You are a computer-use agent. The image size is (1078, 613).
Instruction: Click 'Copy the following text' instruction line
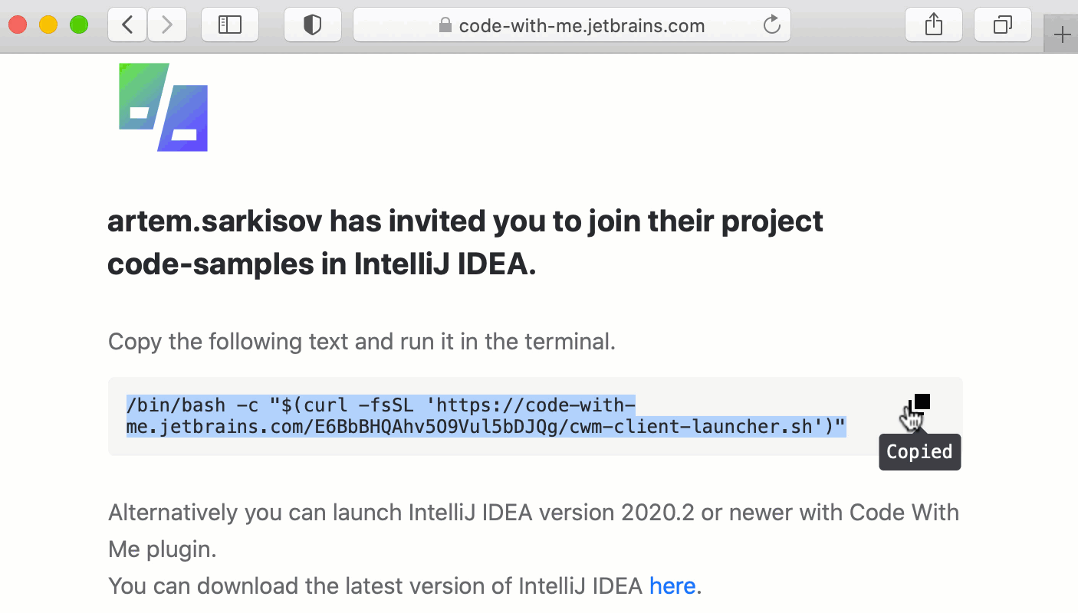tap(361, 341)
